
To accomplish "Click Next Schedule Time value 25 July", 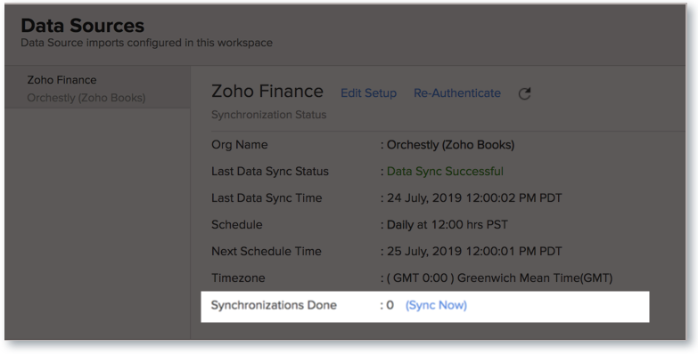I will pyautogui.click(x=474, y=252).
